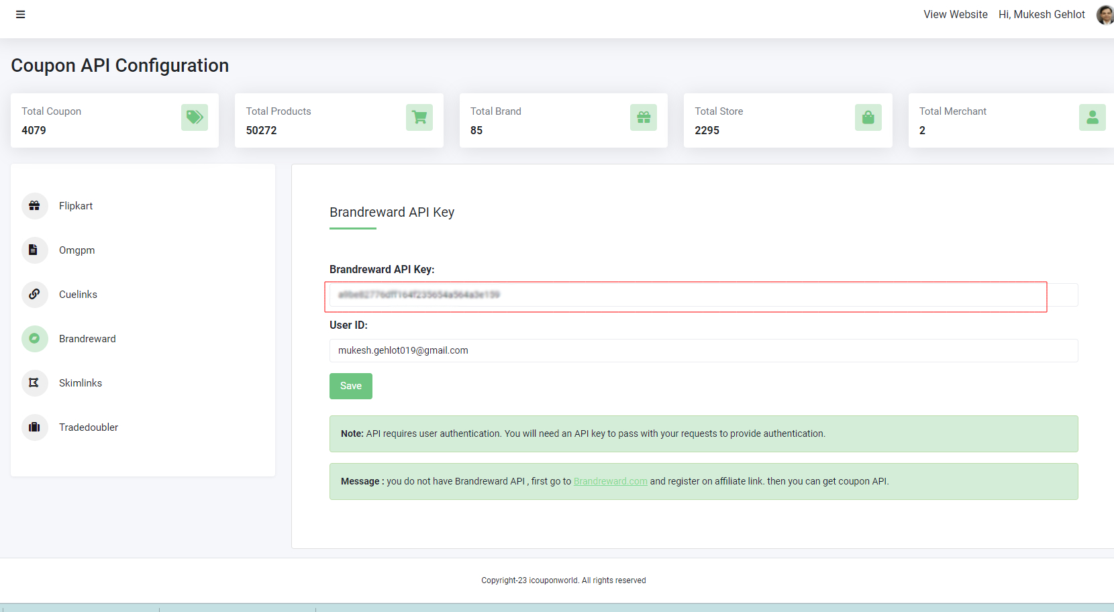Select Flipkart from the API list
The image size is (1114, 612).
[76, 206]
